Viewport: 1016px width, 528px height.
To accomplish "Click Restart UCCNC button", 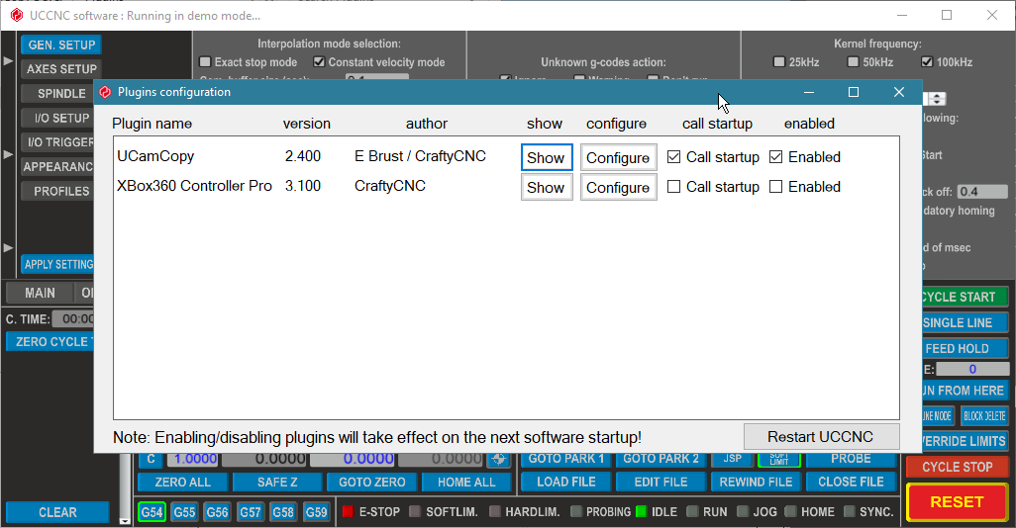I will [821, 437].
